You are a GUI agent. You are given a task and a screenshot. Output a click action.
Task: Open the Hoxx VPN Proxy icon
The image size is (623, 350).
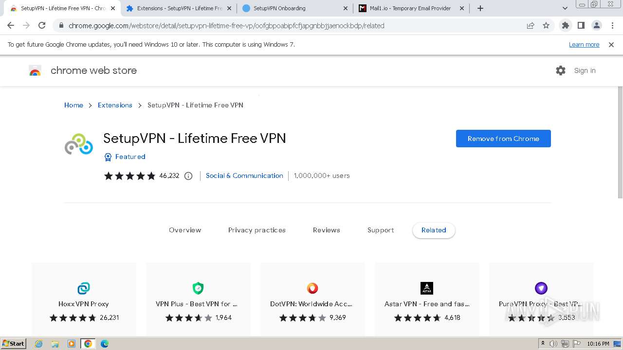point(84,288)
